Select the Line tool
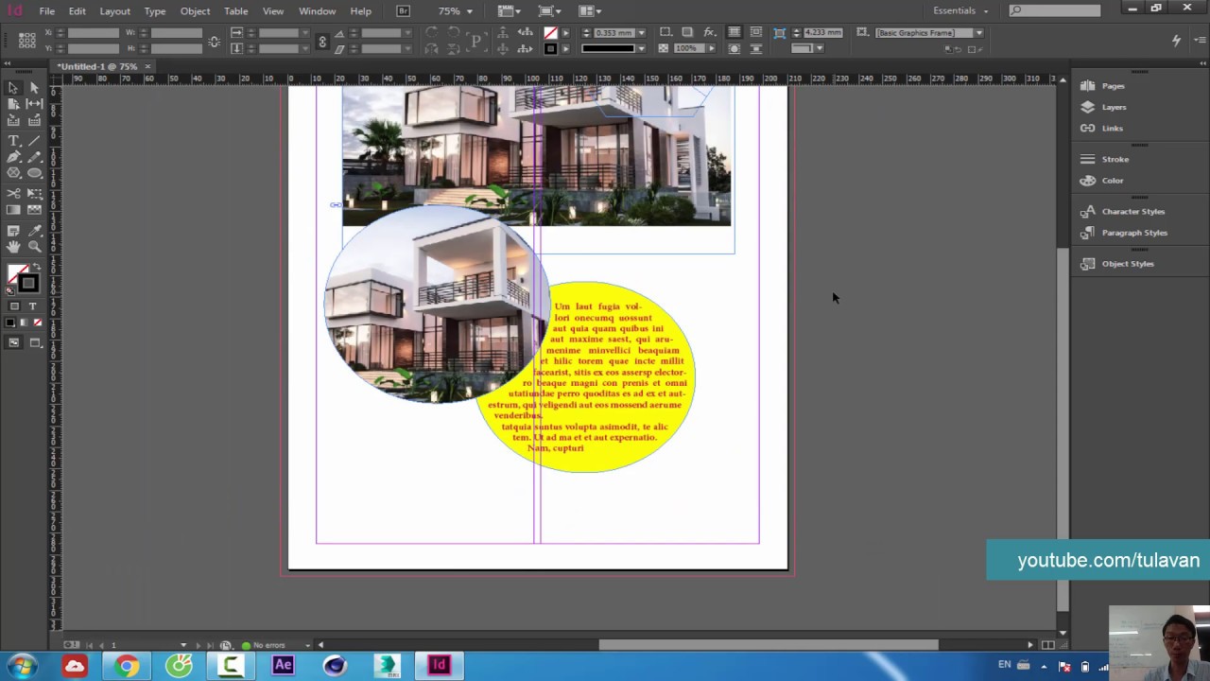Viewport: 1210px width, 681px height. point(34,140)
